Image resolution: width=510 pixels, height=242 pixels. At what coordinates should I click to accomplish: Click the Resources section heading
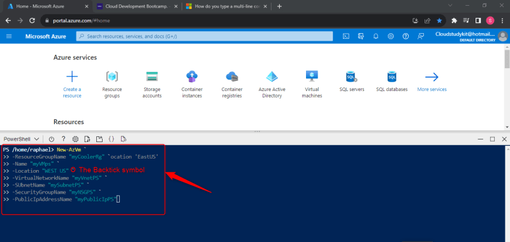[x=69, y=122]
